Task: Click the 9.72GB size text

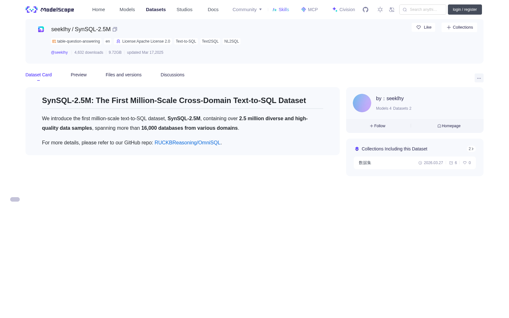Action: point(115,52)
